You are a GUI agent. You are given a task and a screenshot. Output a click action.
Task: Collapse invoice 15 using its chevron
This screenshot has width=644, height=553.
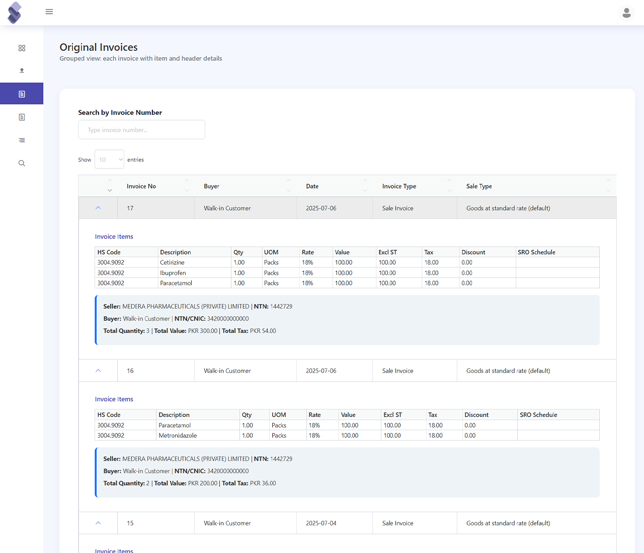pos(98,523)
